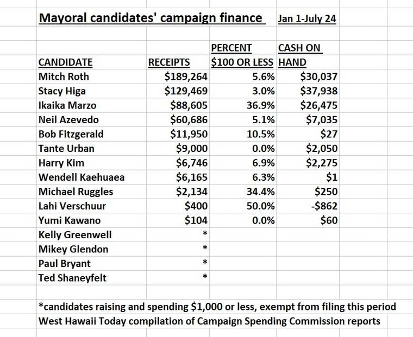The height and width of the screenshot is (337, 413).
Task: Select the Jan 1-July 24 date cell
Action: [306, 19]
